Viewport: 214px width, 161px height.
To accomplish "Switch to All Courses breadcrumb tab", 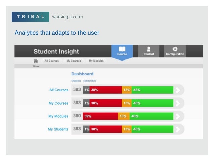I will click(52, 61).
